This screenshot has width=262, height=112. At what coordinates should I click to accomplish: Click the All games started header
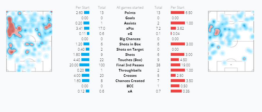click(130, 8)
